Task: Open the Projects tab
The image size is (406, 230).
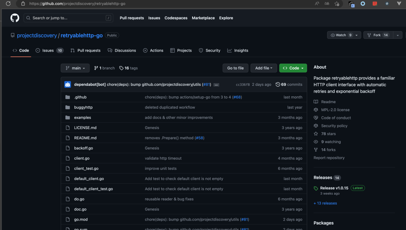Action: pos(181,50)
